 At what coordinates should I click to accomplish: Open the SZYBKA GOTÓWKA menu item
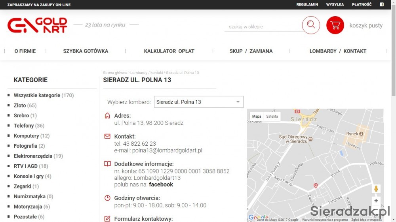point(86,51)
